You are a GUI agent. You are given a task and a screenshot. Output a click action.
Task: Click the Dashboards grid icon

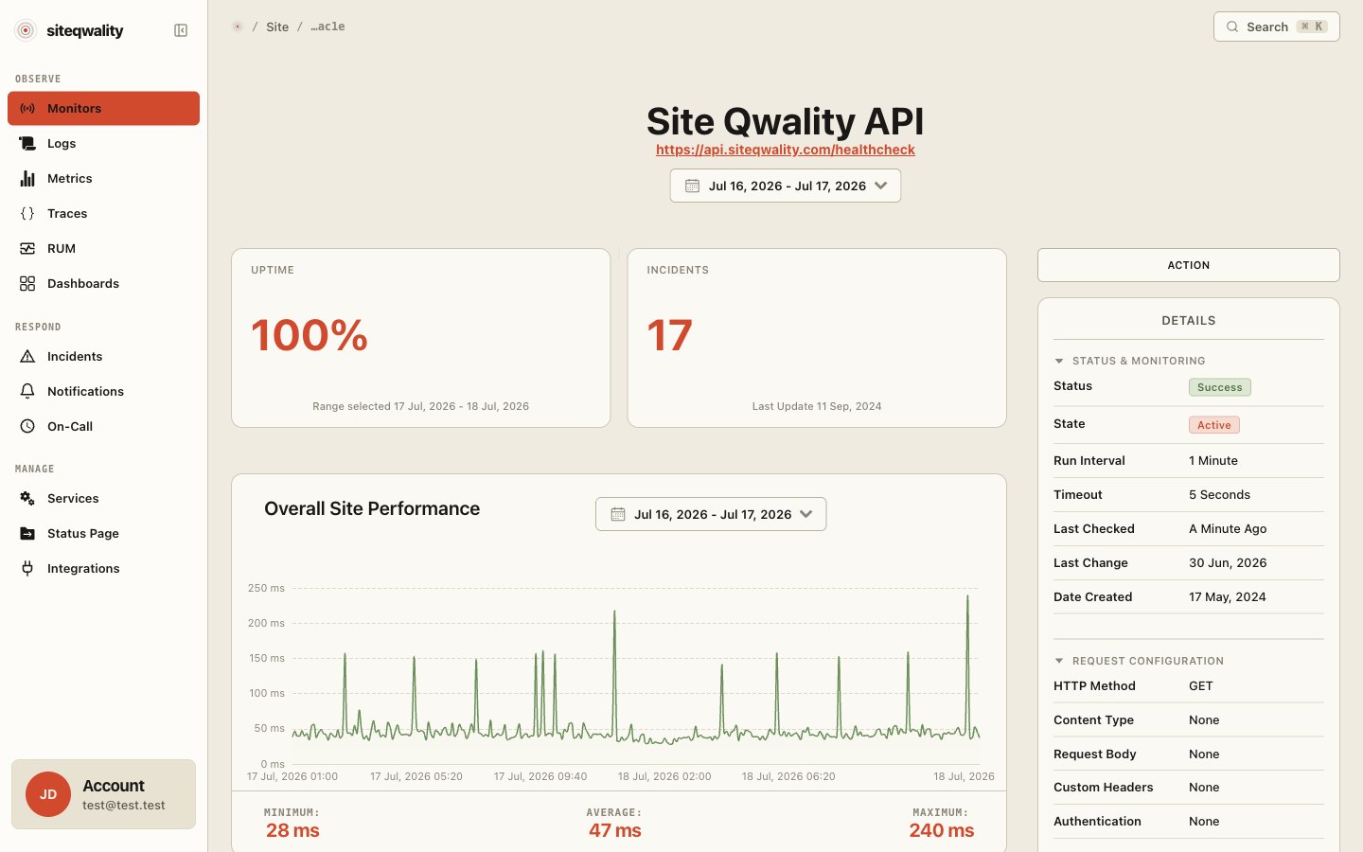tap(27, 283)
